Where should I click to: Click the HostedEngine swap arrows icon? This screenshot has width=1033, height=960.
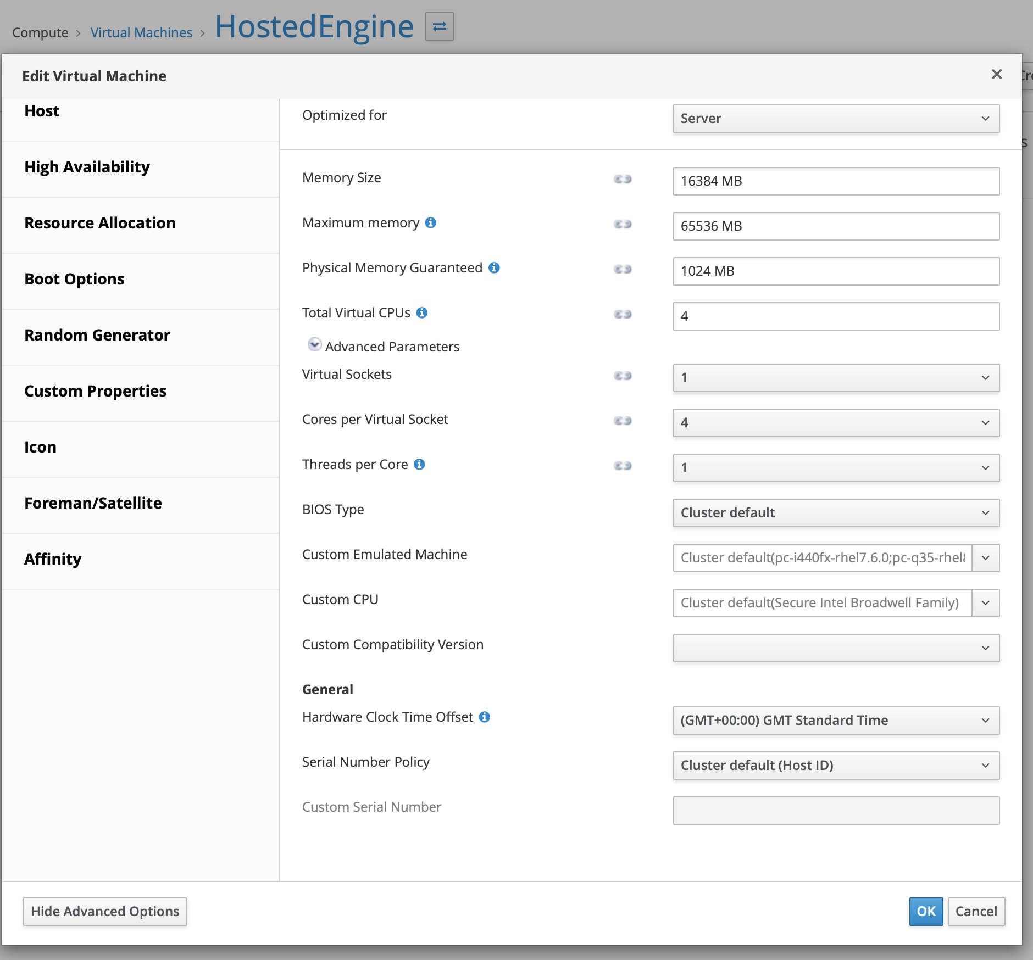click(x=439, y=26)
